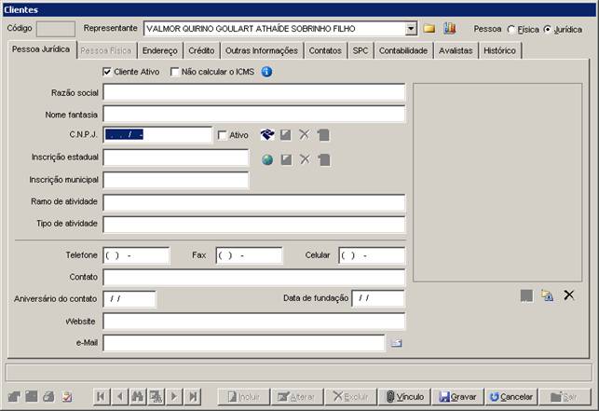
Task: Click the Incluir button
Action: (x=244, y=396)
